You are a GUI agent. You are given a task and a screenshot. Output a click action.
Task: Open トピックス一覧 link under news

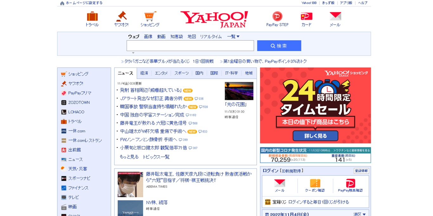(156, 157)
